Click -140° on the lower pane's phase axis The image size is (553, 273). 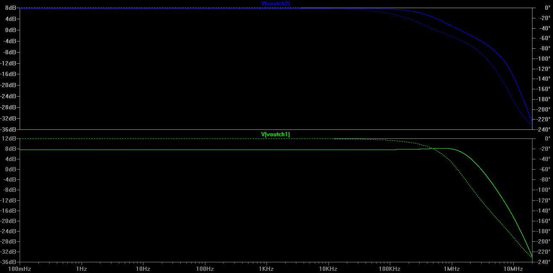pyautogui.click(x=543, y=211)
